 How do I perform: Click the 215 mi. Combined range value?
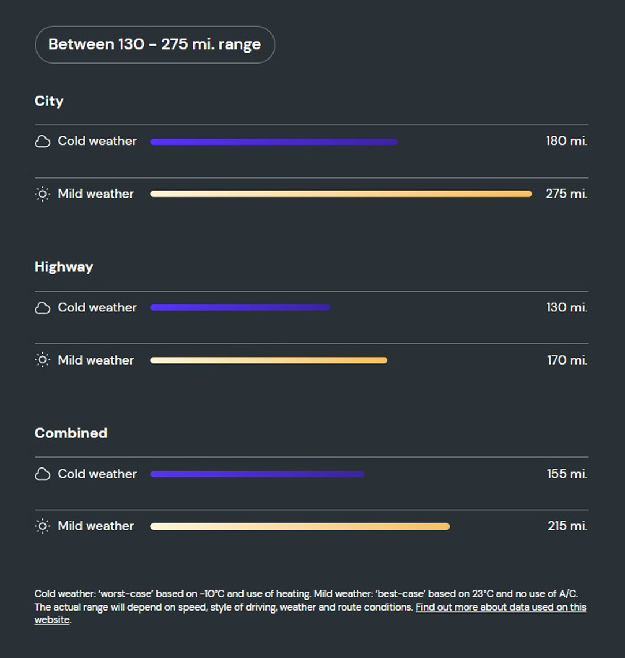click(x=567, y=526)
